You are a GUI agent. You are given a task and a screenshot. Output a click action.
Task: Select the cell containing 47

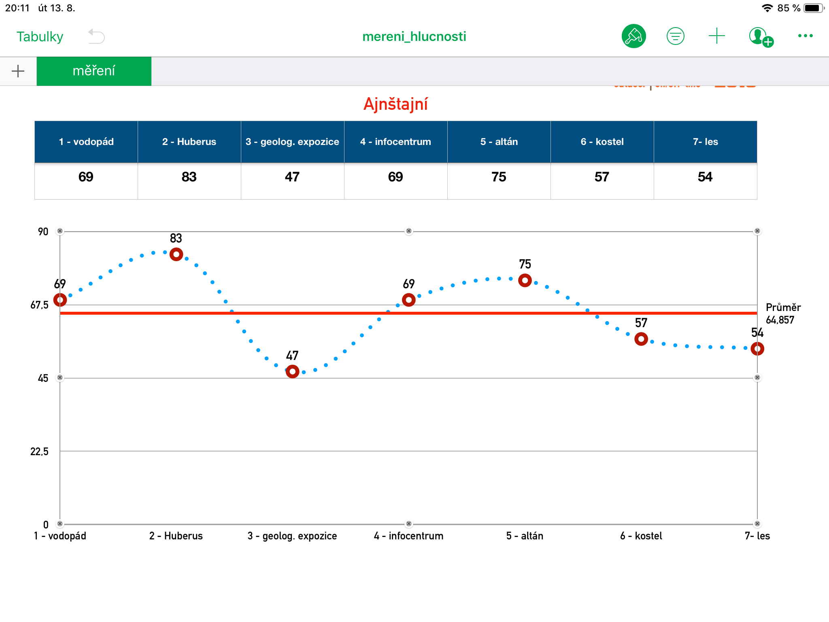tap(292, 177)
